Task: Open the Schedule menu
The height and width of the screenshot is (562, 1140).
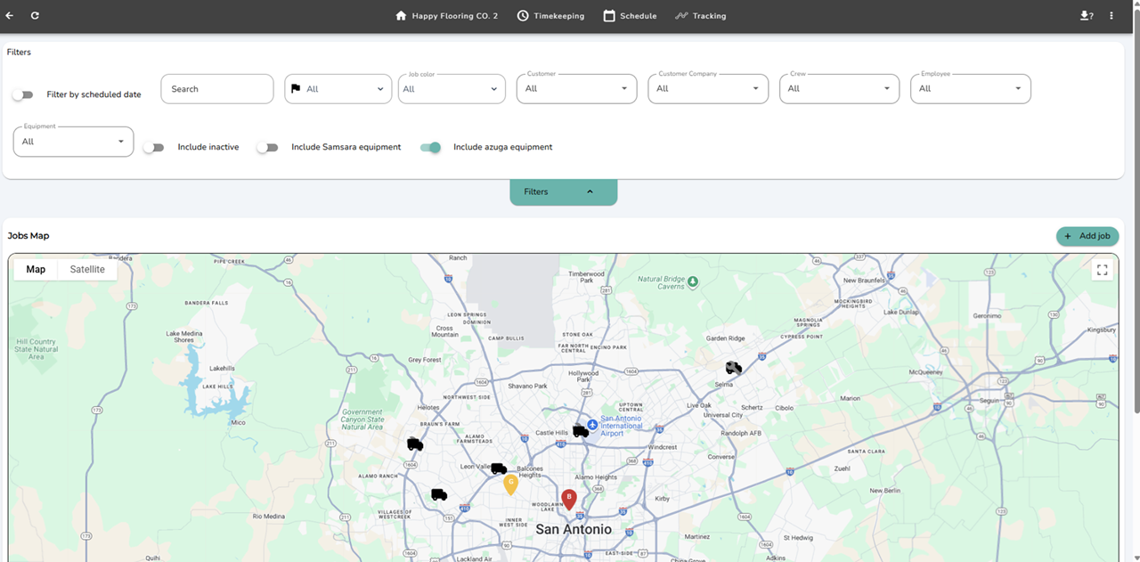Action: pos(630,16)
